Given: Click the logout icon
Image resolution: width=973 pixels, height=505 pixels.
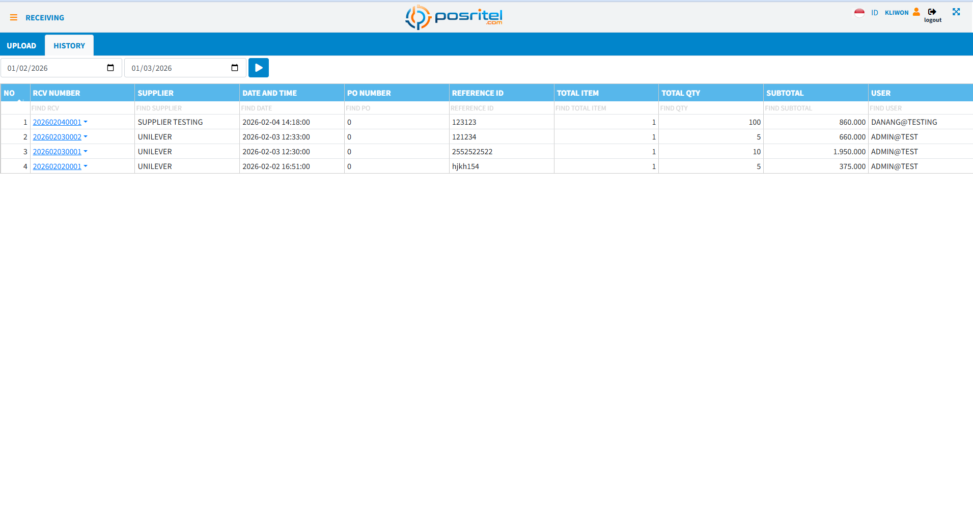Looking at the screenshot, I should pos(932,12).
